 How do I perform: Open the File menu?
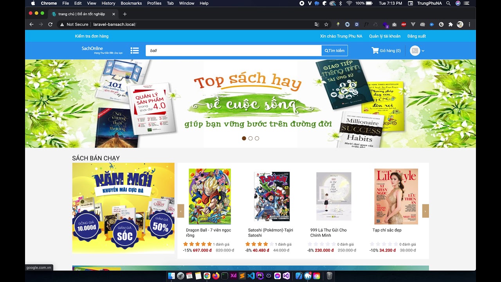[x=65, y=3]
